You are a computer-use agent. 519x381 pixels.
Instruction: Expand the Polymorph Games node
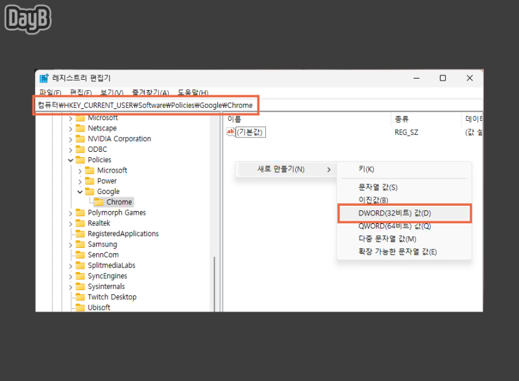click(71, 213)
